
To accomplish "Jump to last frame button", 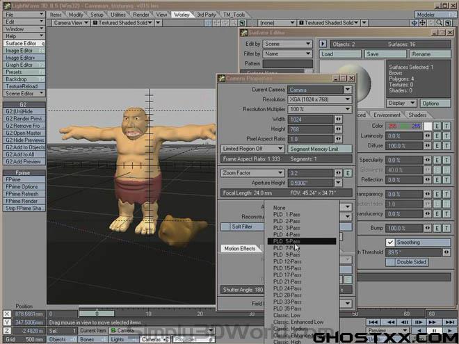I will coord(450,322).
